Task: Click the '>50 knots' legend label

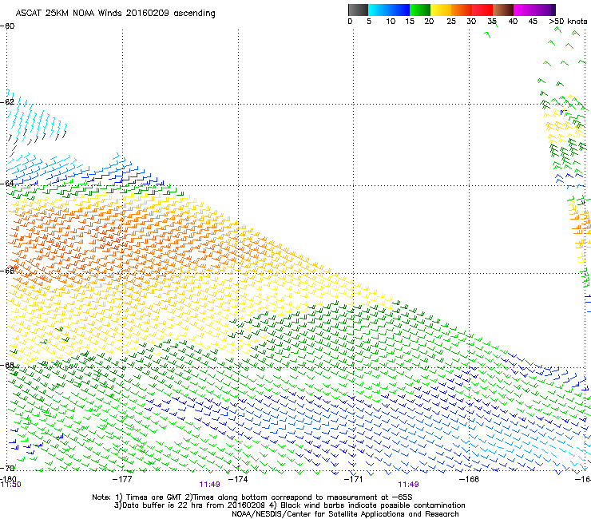Action: click(568, 22)
